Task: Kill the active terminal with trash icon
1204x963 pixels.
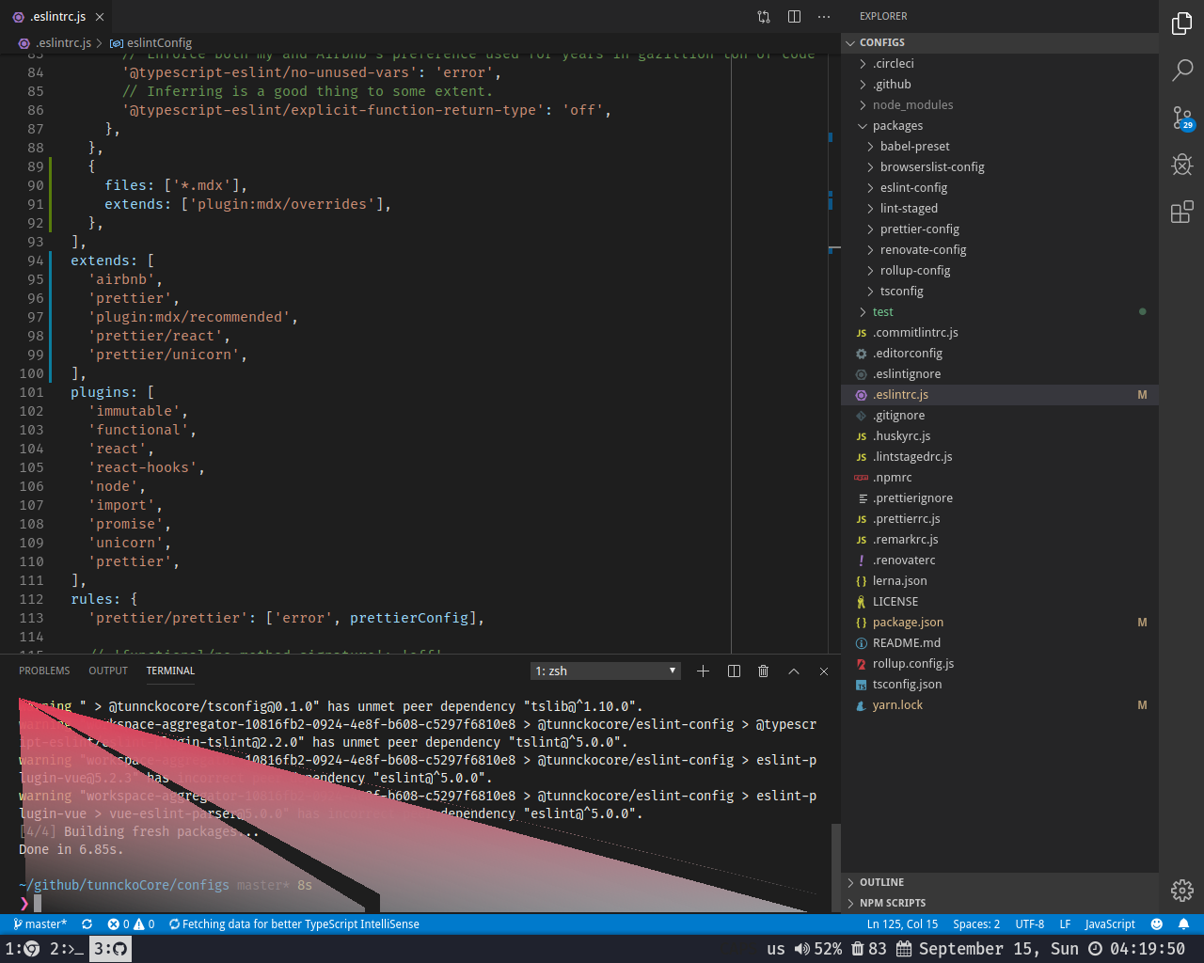Action: (763, 671)
